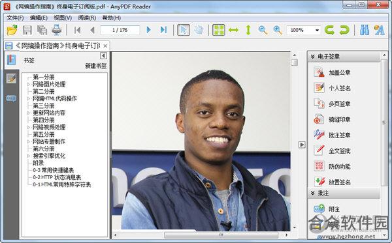Select the hand pan tool
Screen dimensions: 392x243
199,30
